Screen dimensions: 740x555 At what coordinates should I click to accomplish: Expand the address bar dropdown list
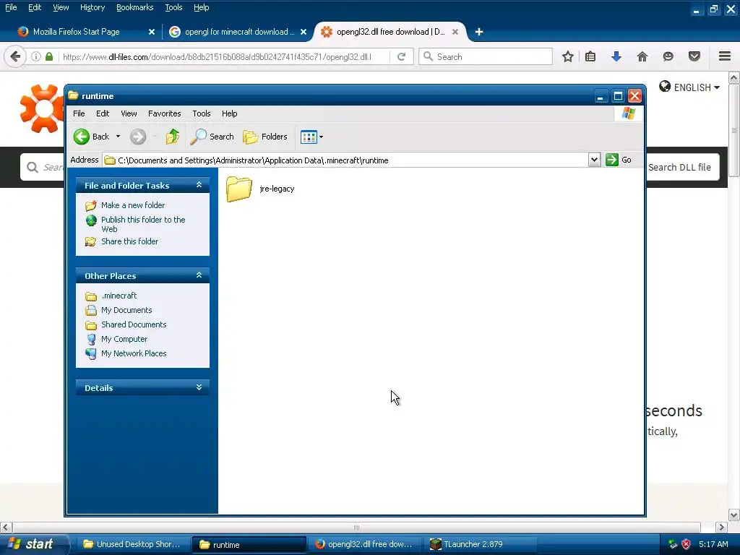594,160
